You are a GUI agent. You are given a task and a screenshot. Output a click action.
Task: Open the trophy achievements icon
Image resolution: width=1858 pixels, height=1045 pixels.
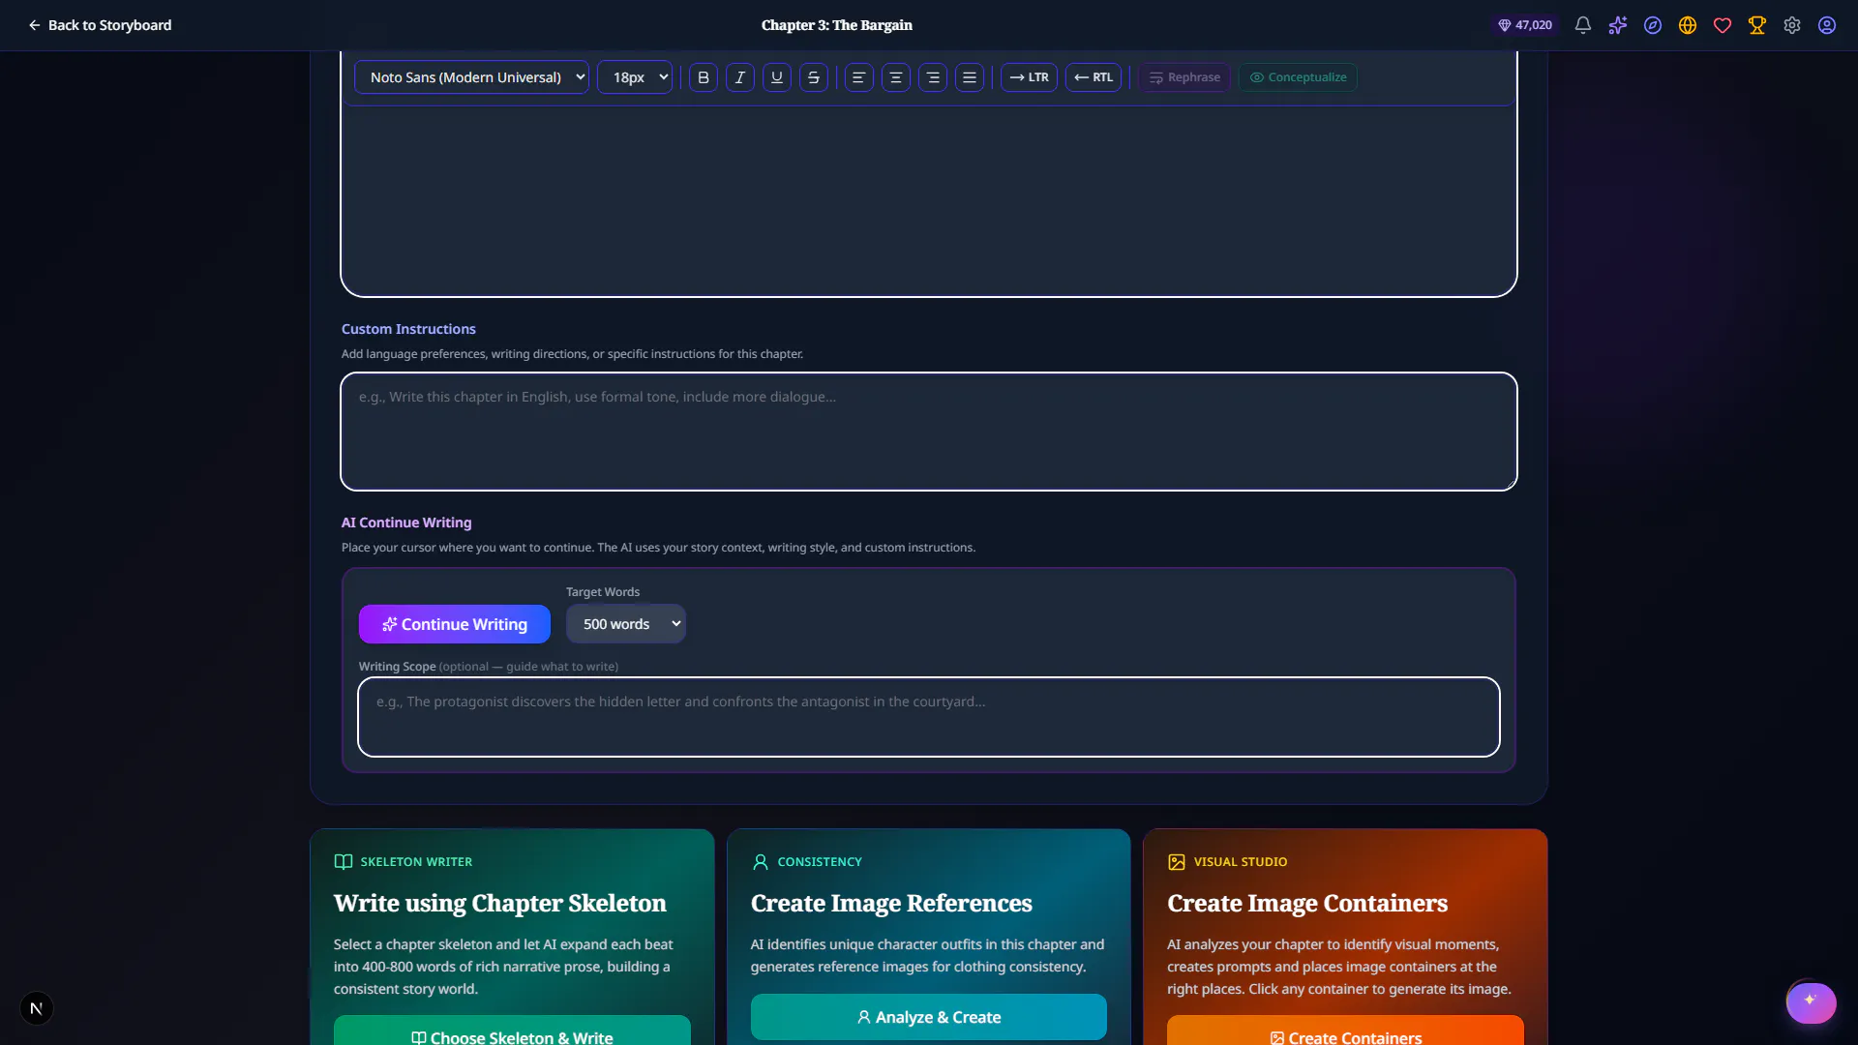1757,25
